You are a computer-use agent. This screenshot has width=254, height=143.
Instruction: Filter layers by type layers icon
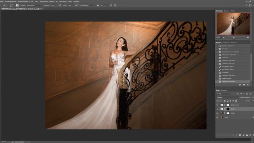click(x=244, y=94)
